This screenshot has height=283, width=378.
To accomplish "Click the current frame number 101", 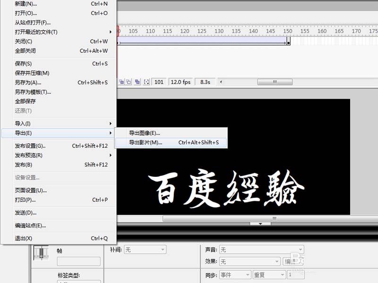I will 159,82.
